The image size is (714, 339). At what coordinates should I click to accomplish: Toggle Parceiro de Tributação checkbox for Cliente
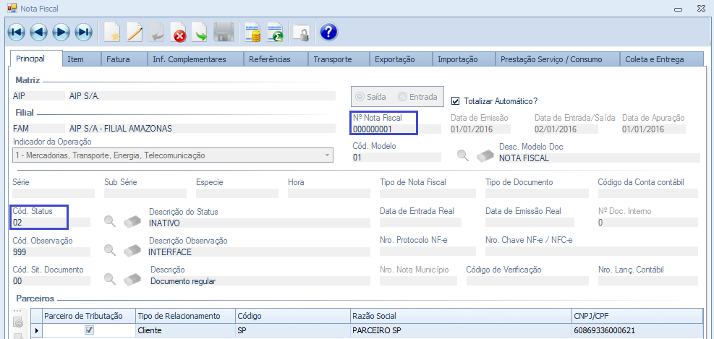(x=89, y=330)
